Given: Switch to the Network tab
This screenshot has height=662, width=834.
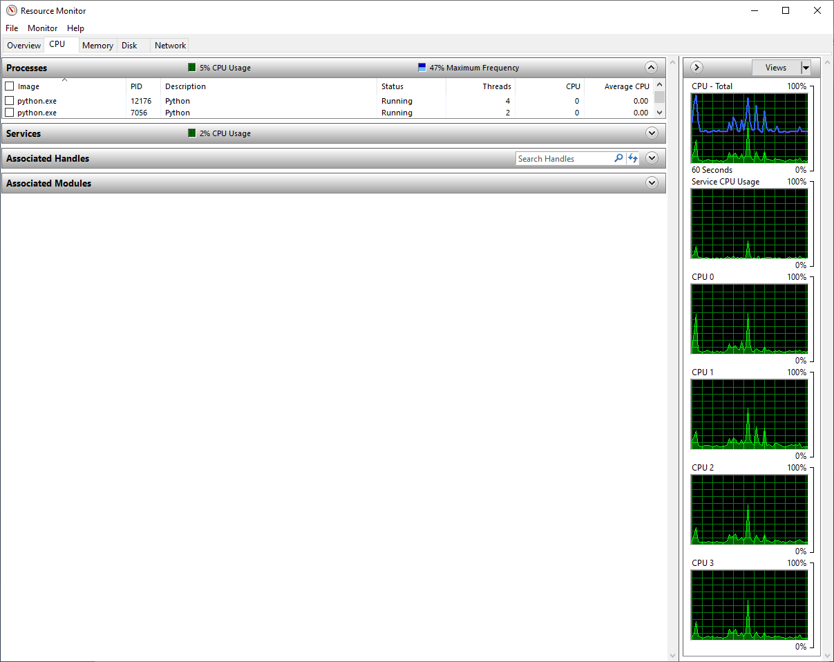Looking at the screenshot, I should (169, 45).
